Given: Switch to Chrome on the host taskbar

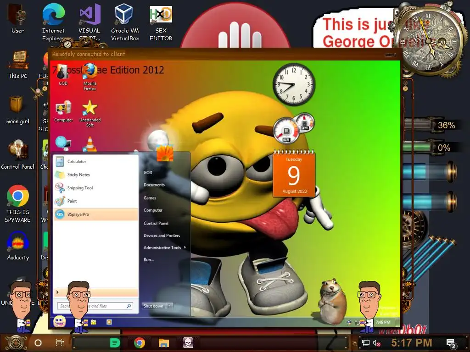Looking at the screenshot, I should [140, 343].
